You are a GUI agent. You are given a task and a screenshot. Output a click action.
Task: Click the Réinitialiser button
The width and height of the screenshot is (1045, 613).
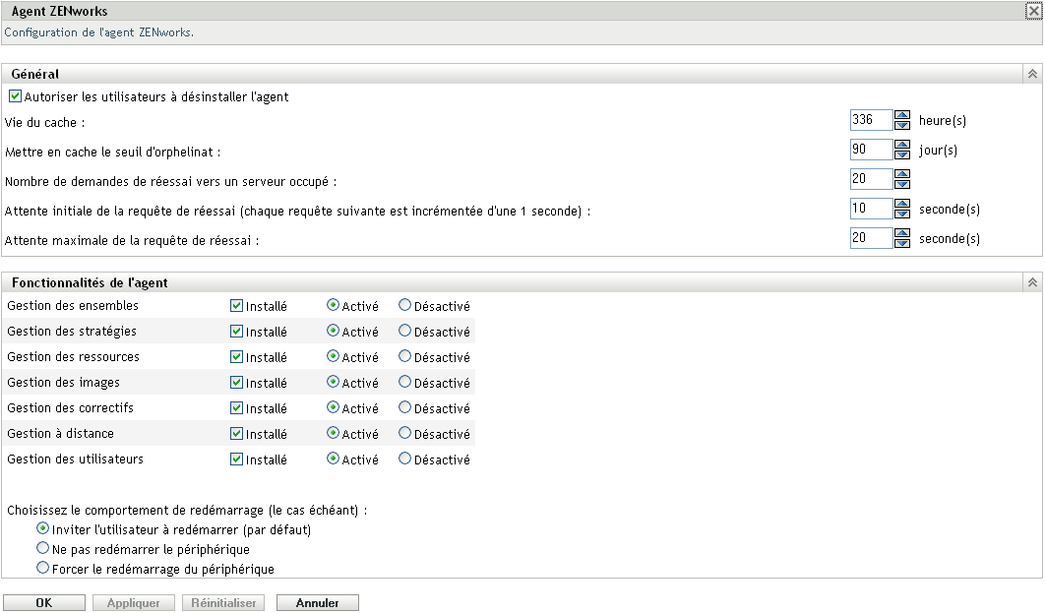[223, 603]
